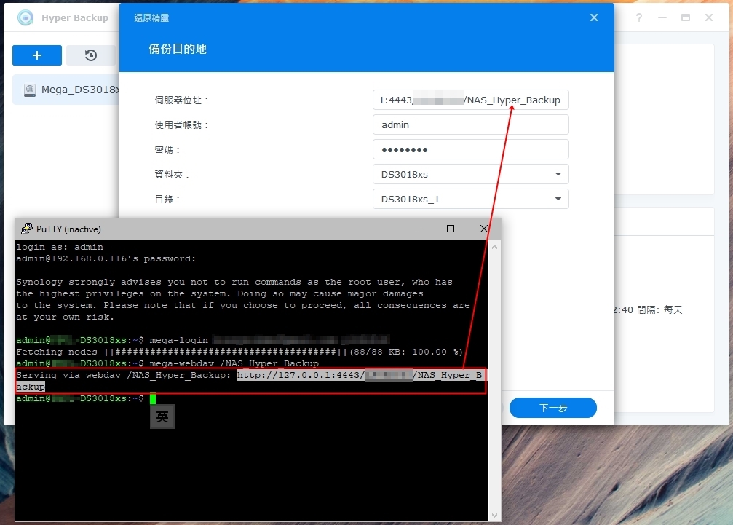Click the mega-webdav command line in PuTTY

pyautogui.click(x=167, y=363)
